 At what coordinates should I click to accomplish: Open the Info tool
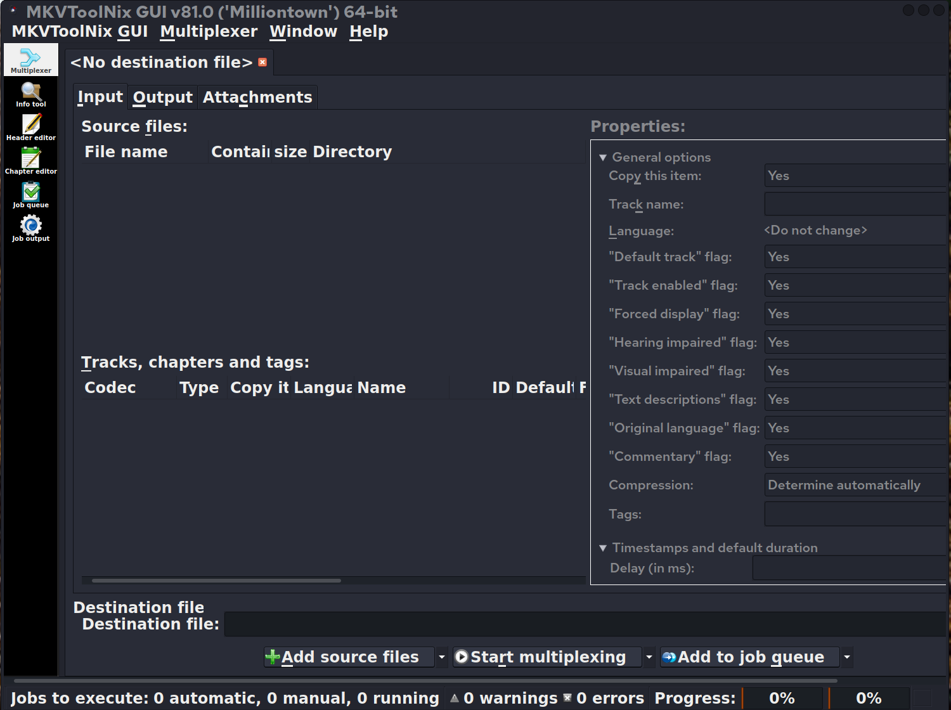[x=30, y=94]
